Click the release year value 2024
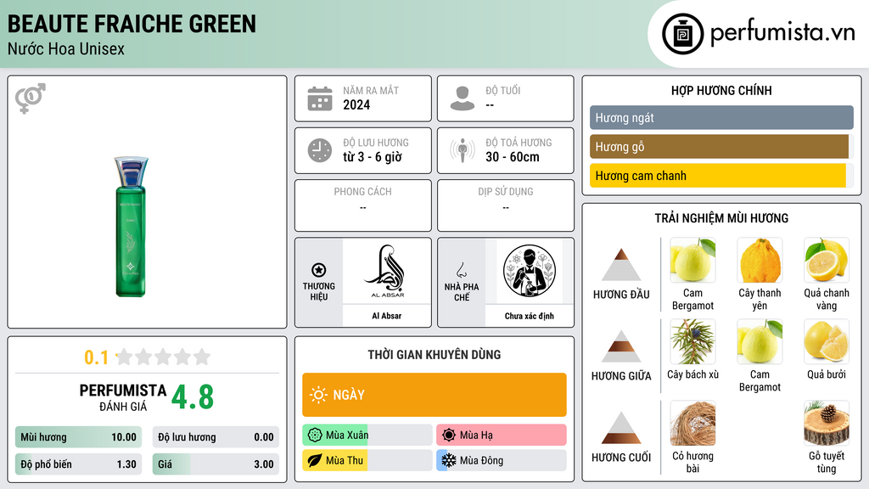869x489 pixels. click(x=356, y=104)
